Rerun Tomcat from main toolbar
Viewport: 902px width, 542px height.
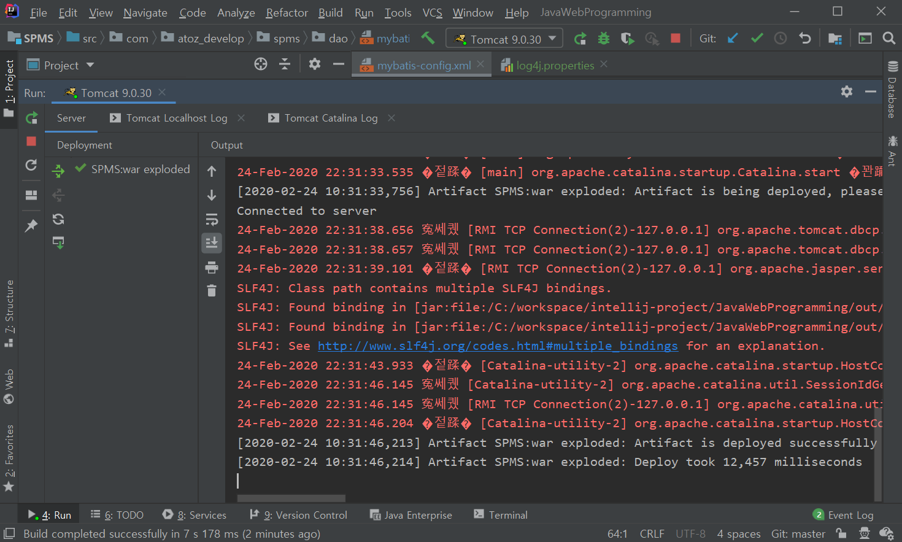pos(580,39)
